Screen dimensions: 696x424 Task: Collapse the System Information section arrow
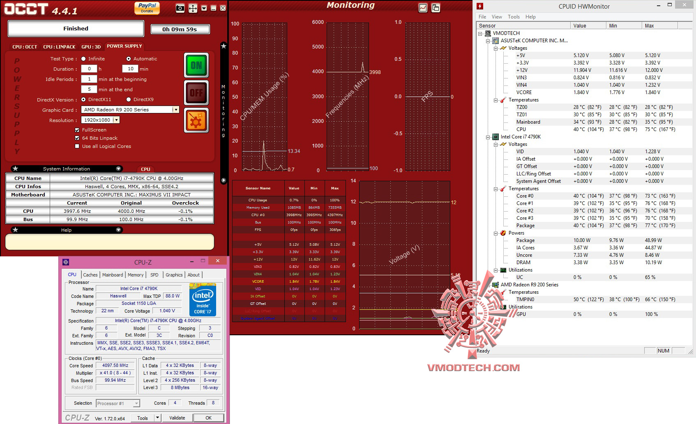click(x=118, y=168)
